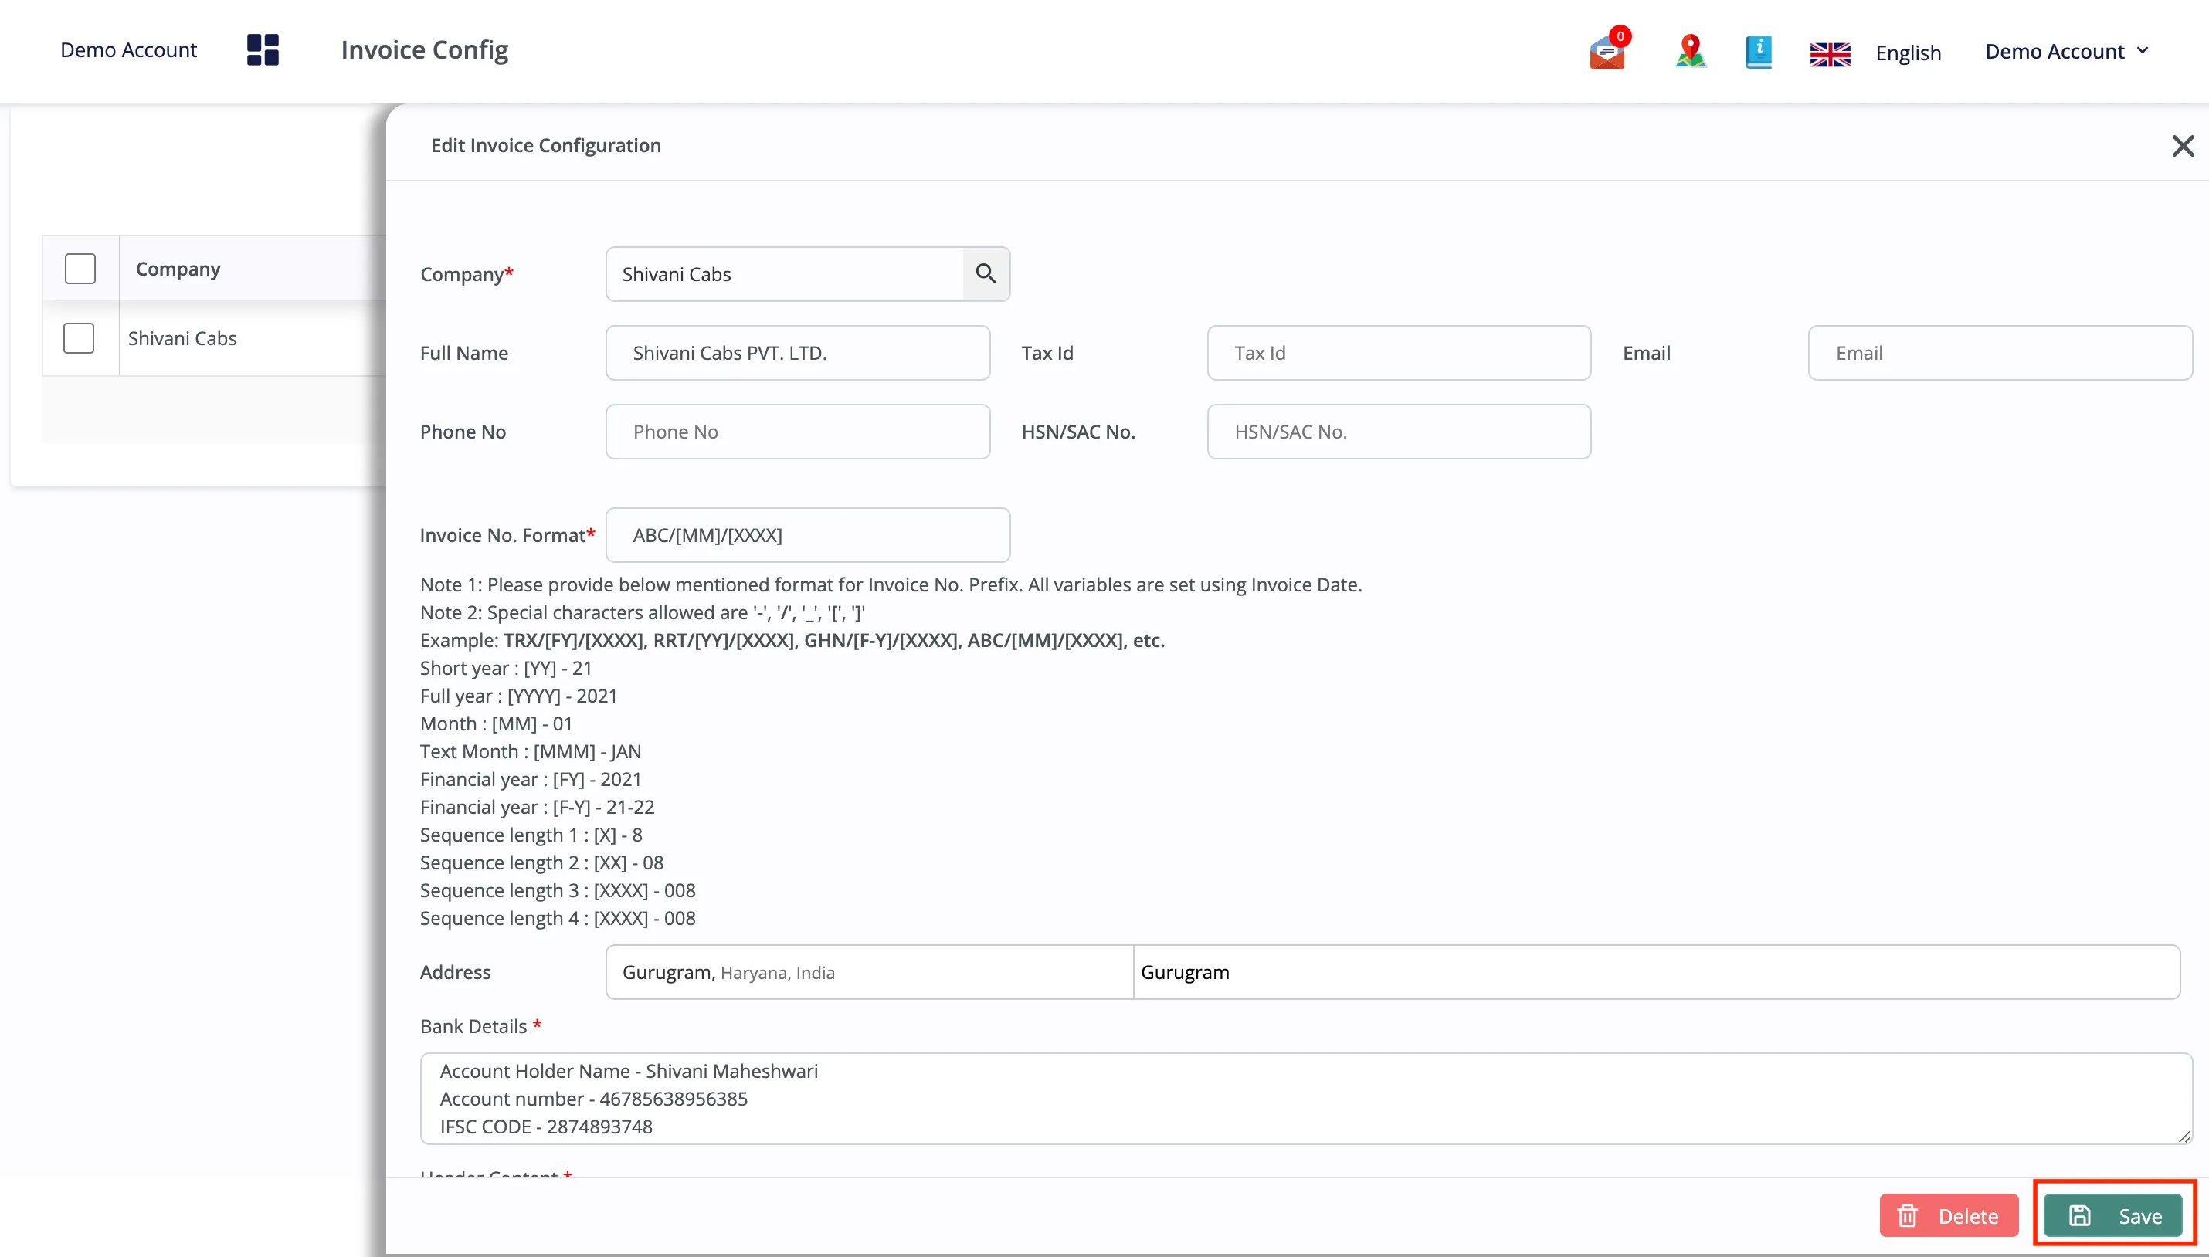Viewport: 2209px width, 1257px height.
Task: Close the Edit Invoice Configuration panel
Action: click(2182, 146)
